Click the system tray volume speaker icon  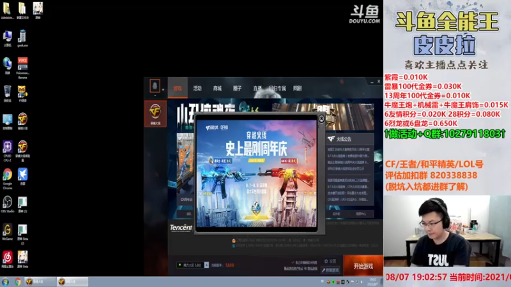tap(362, 282)
